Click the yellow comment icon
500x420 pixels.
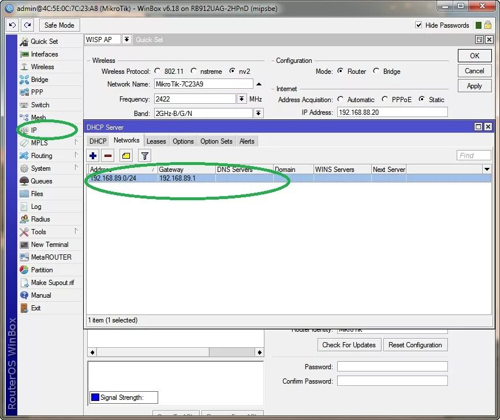click(126, 156)
